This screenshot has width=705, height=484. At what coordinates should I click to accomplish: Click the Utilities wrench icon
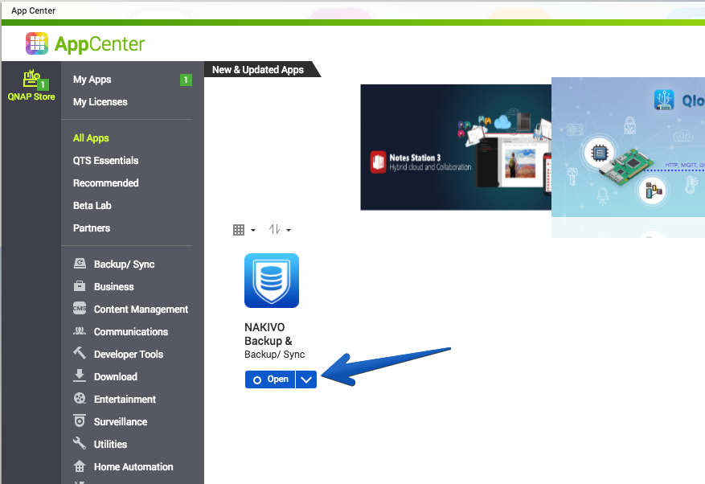80,443
